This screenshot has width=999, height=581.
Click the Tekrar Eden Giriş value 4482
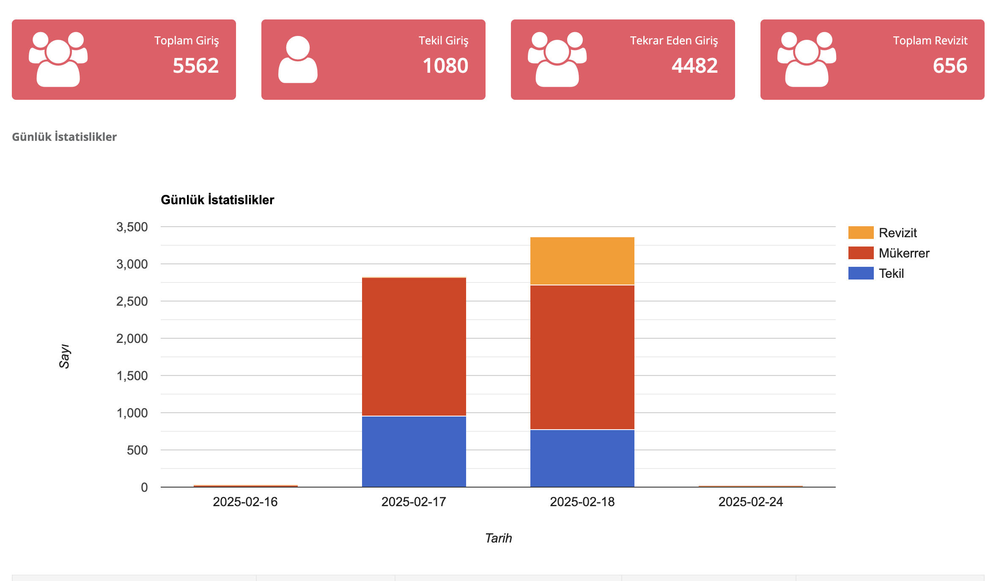pyautogui.click(x=694, y=66)
